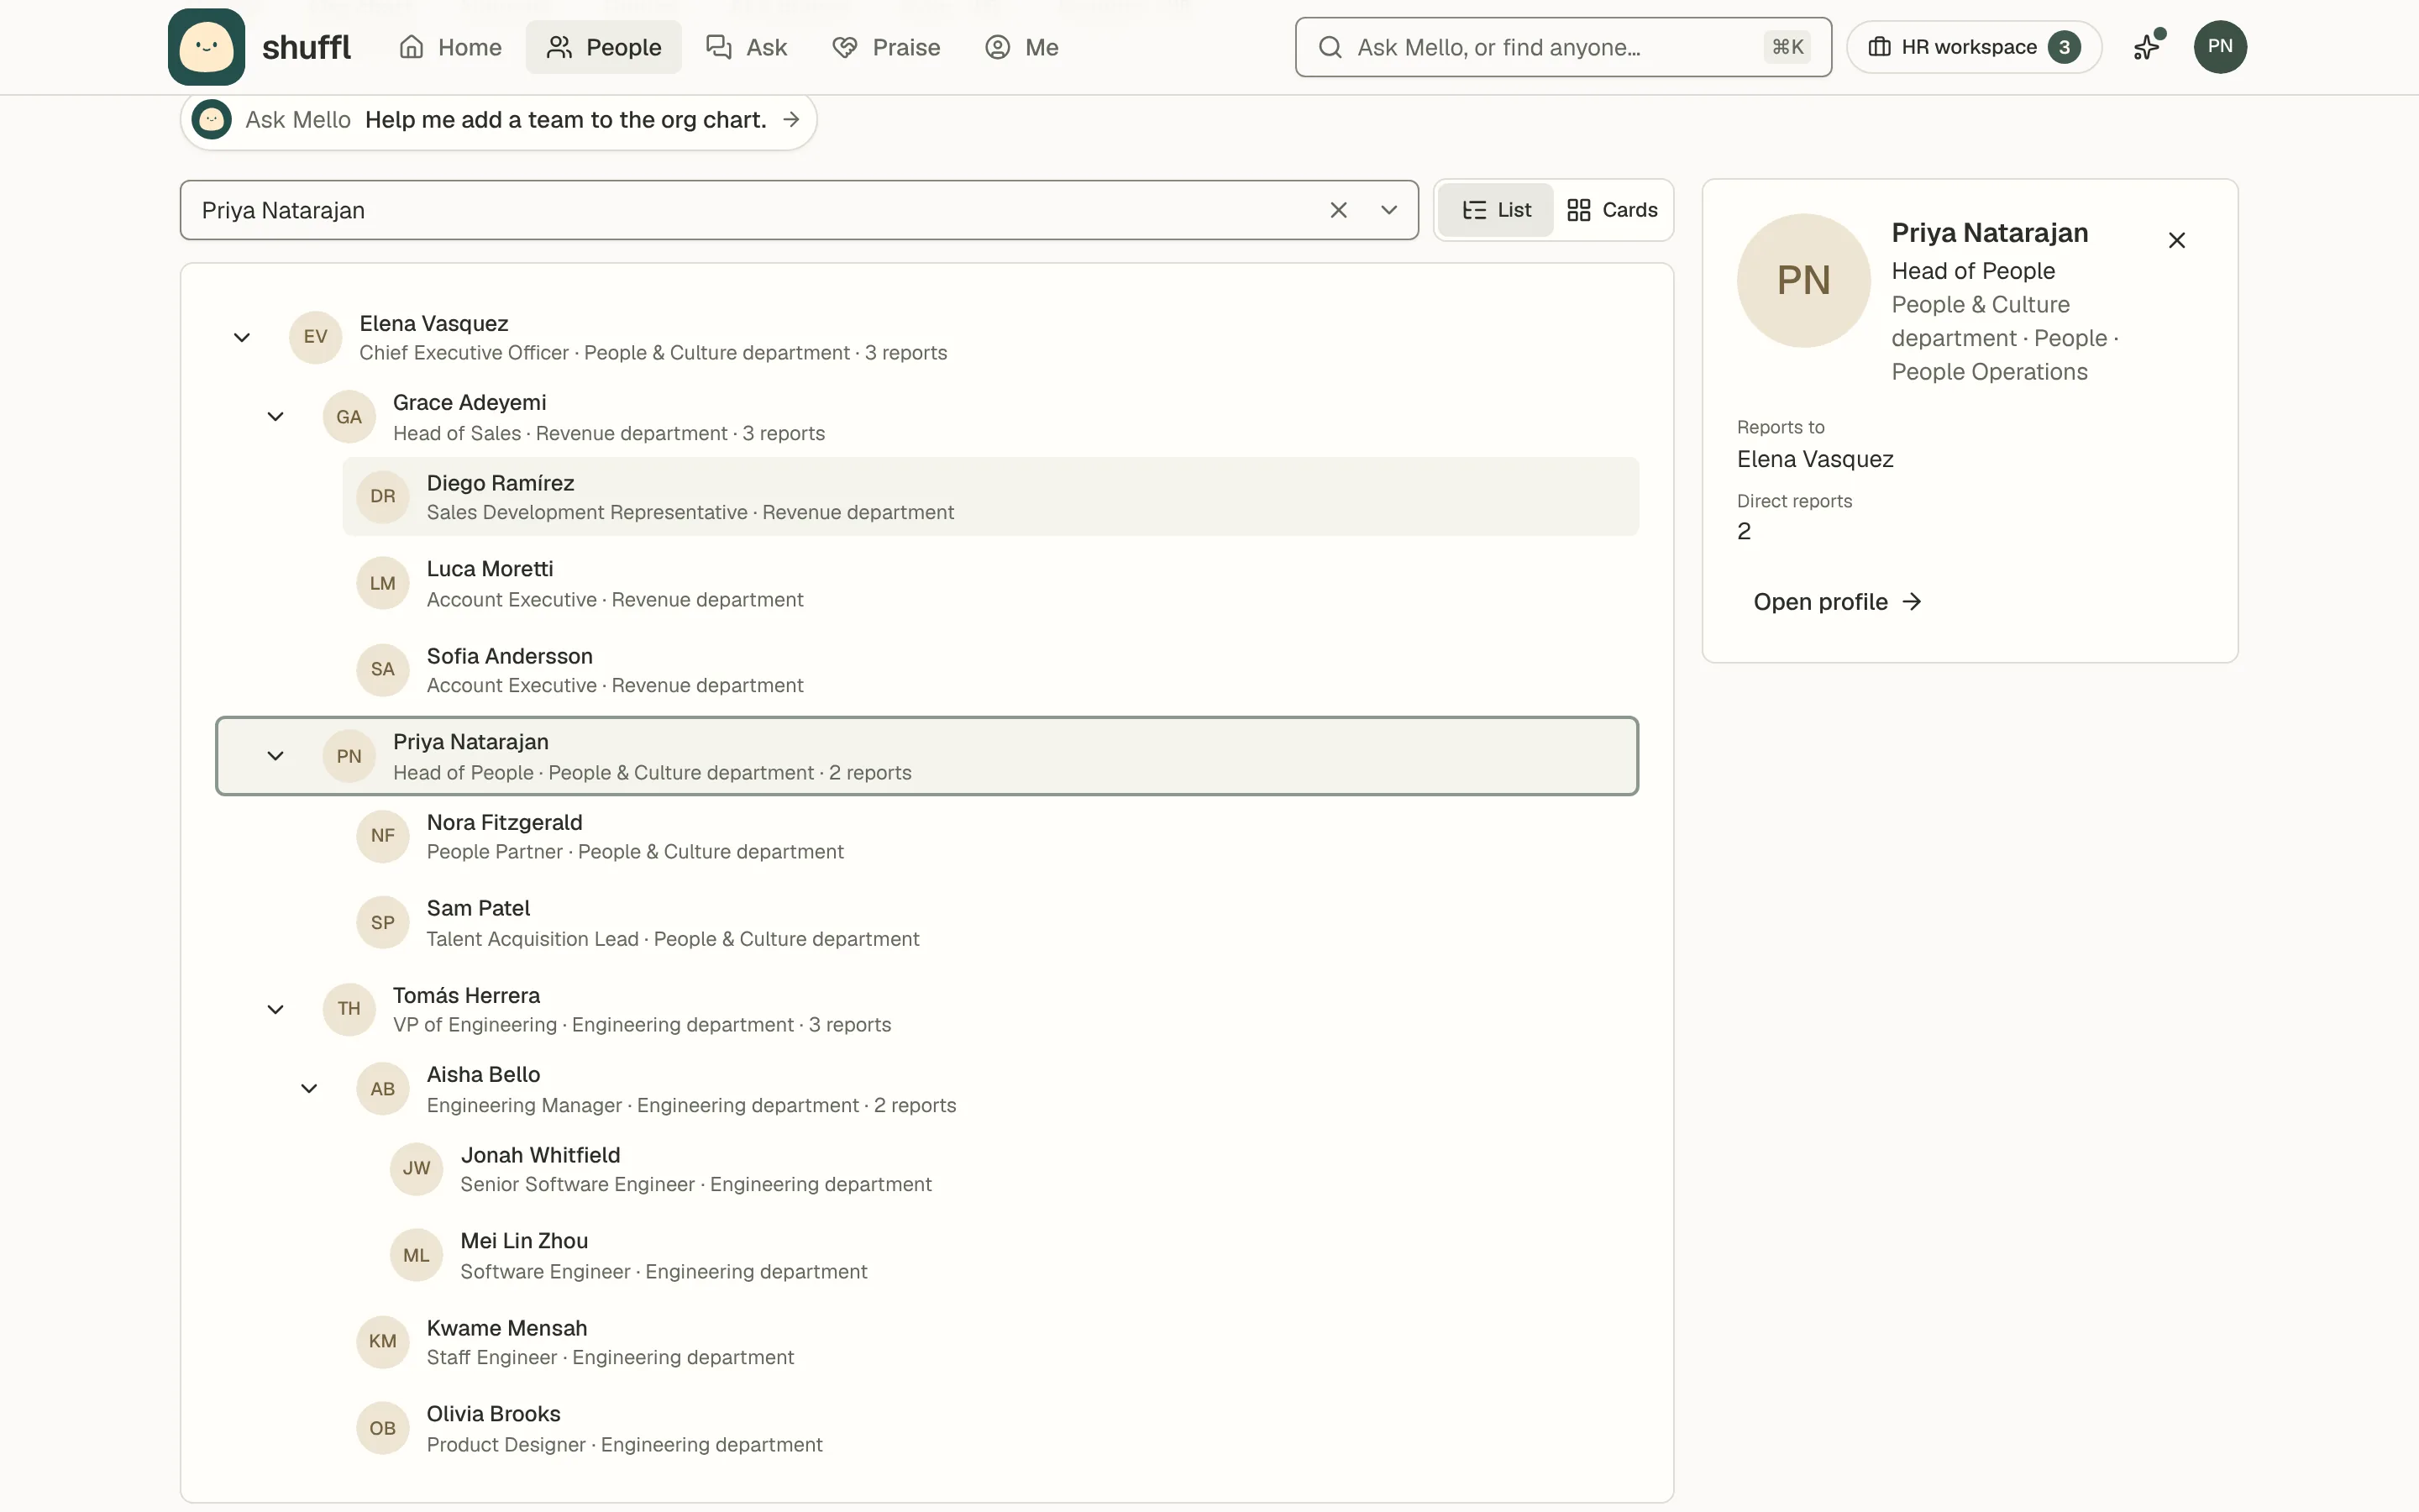This screenshot has height=1512, width=2419.
Task: Click the NF avatar for Nora Fitzgerald
Action: click(383, 836)
